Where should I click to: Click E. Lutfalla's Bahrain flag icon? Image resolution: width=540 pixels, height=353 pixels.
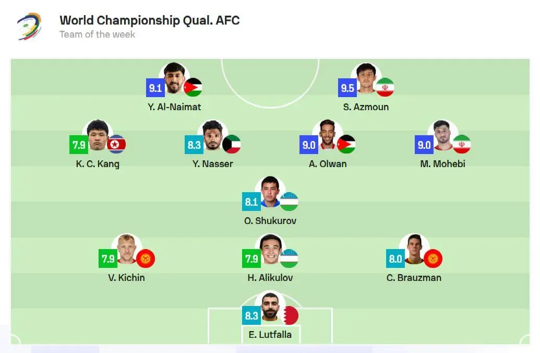click(x=289, y=315)
